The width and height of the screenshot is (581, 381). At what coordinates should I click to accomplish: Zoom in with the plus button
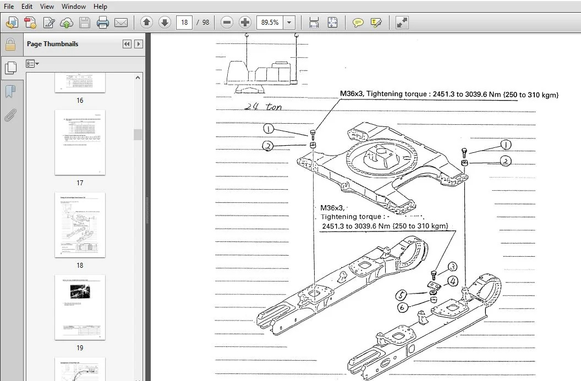[245, 23]
